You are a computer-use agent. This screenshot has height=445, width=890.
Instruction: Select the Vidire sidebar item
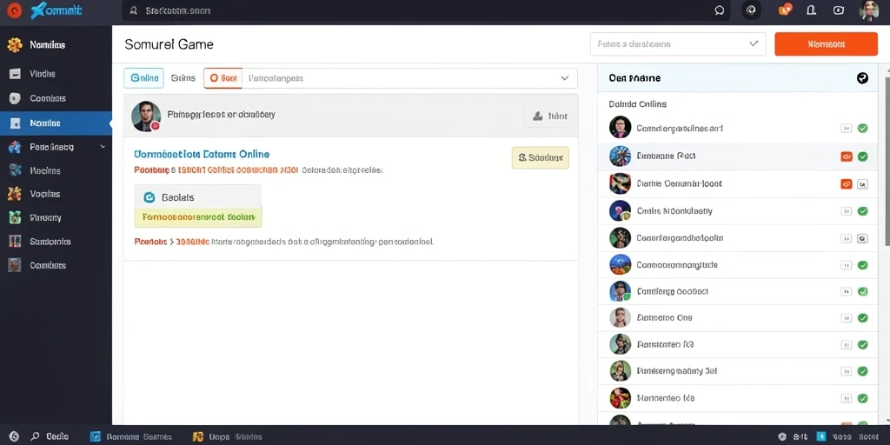click(x=56, y=74)
